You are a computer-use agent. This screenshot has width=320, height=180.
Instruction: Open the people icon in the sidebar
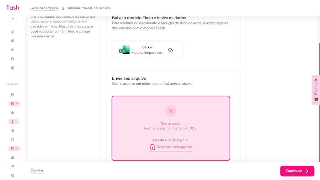tap(12, 41)
